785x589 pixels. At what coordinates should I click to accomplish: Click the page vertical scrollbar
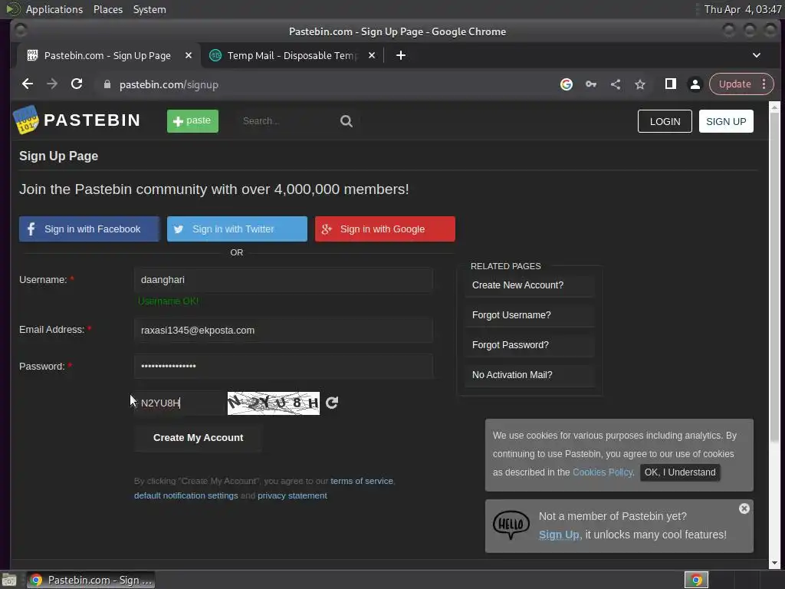point(774,277)
